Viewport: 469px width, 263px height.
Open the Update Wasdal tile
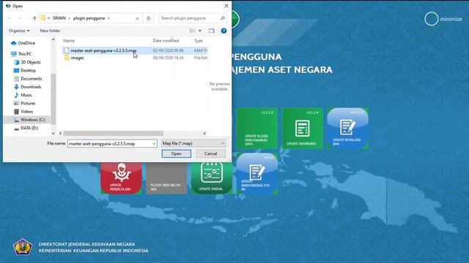click(212, 178)
